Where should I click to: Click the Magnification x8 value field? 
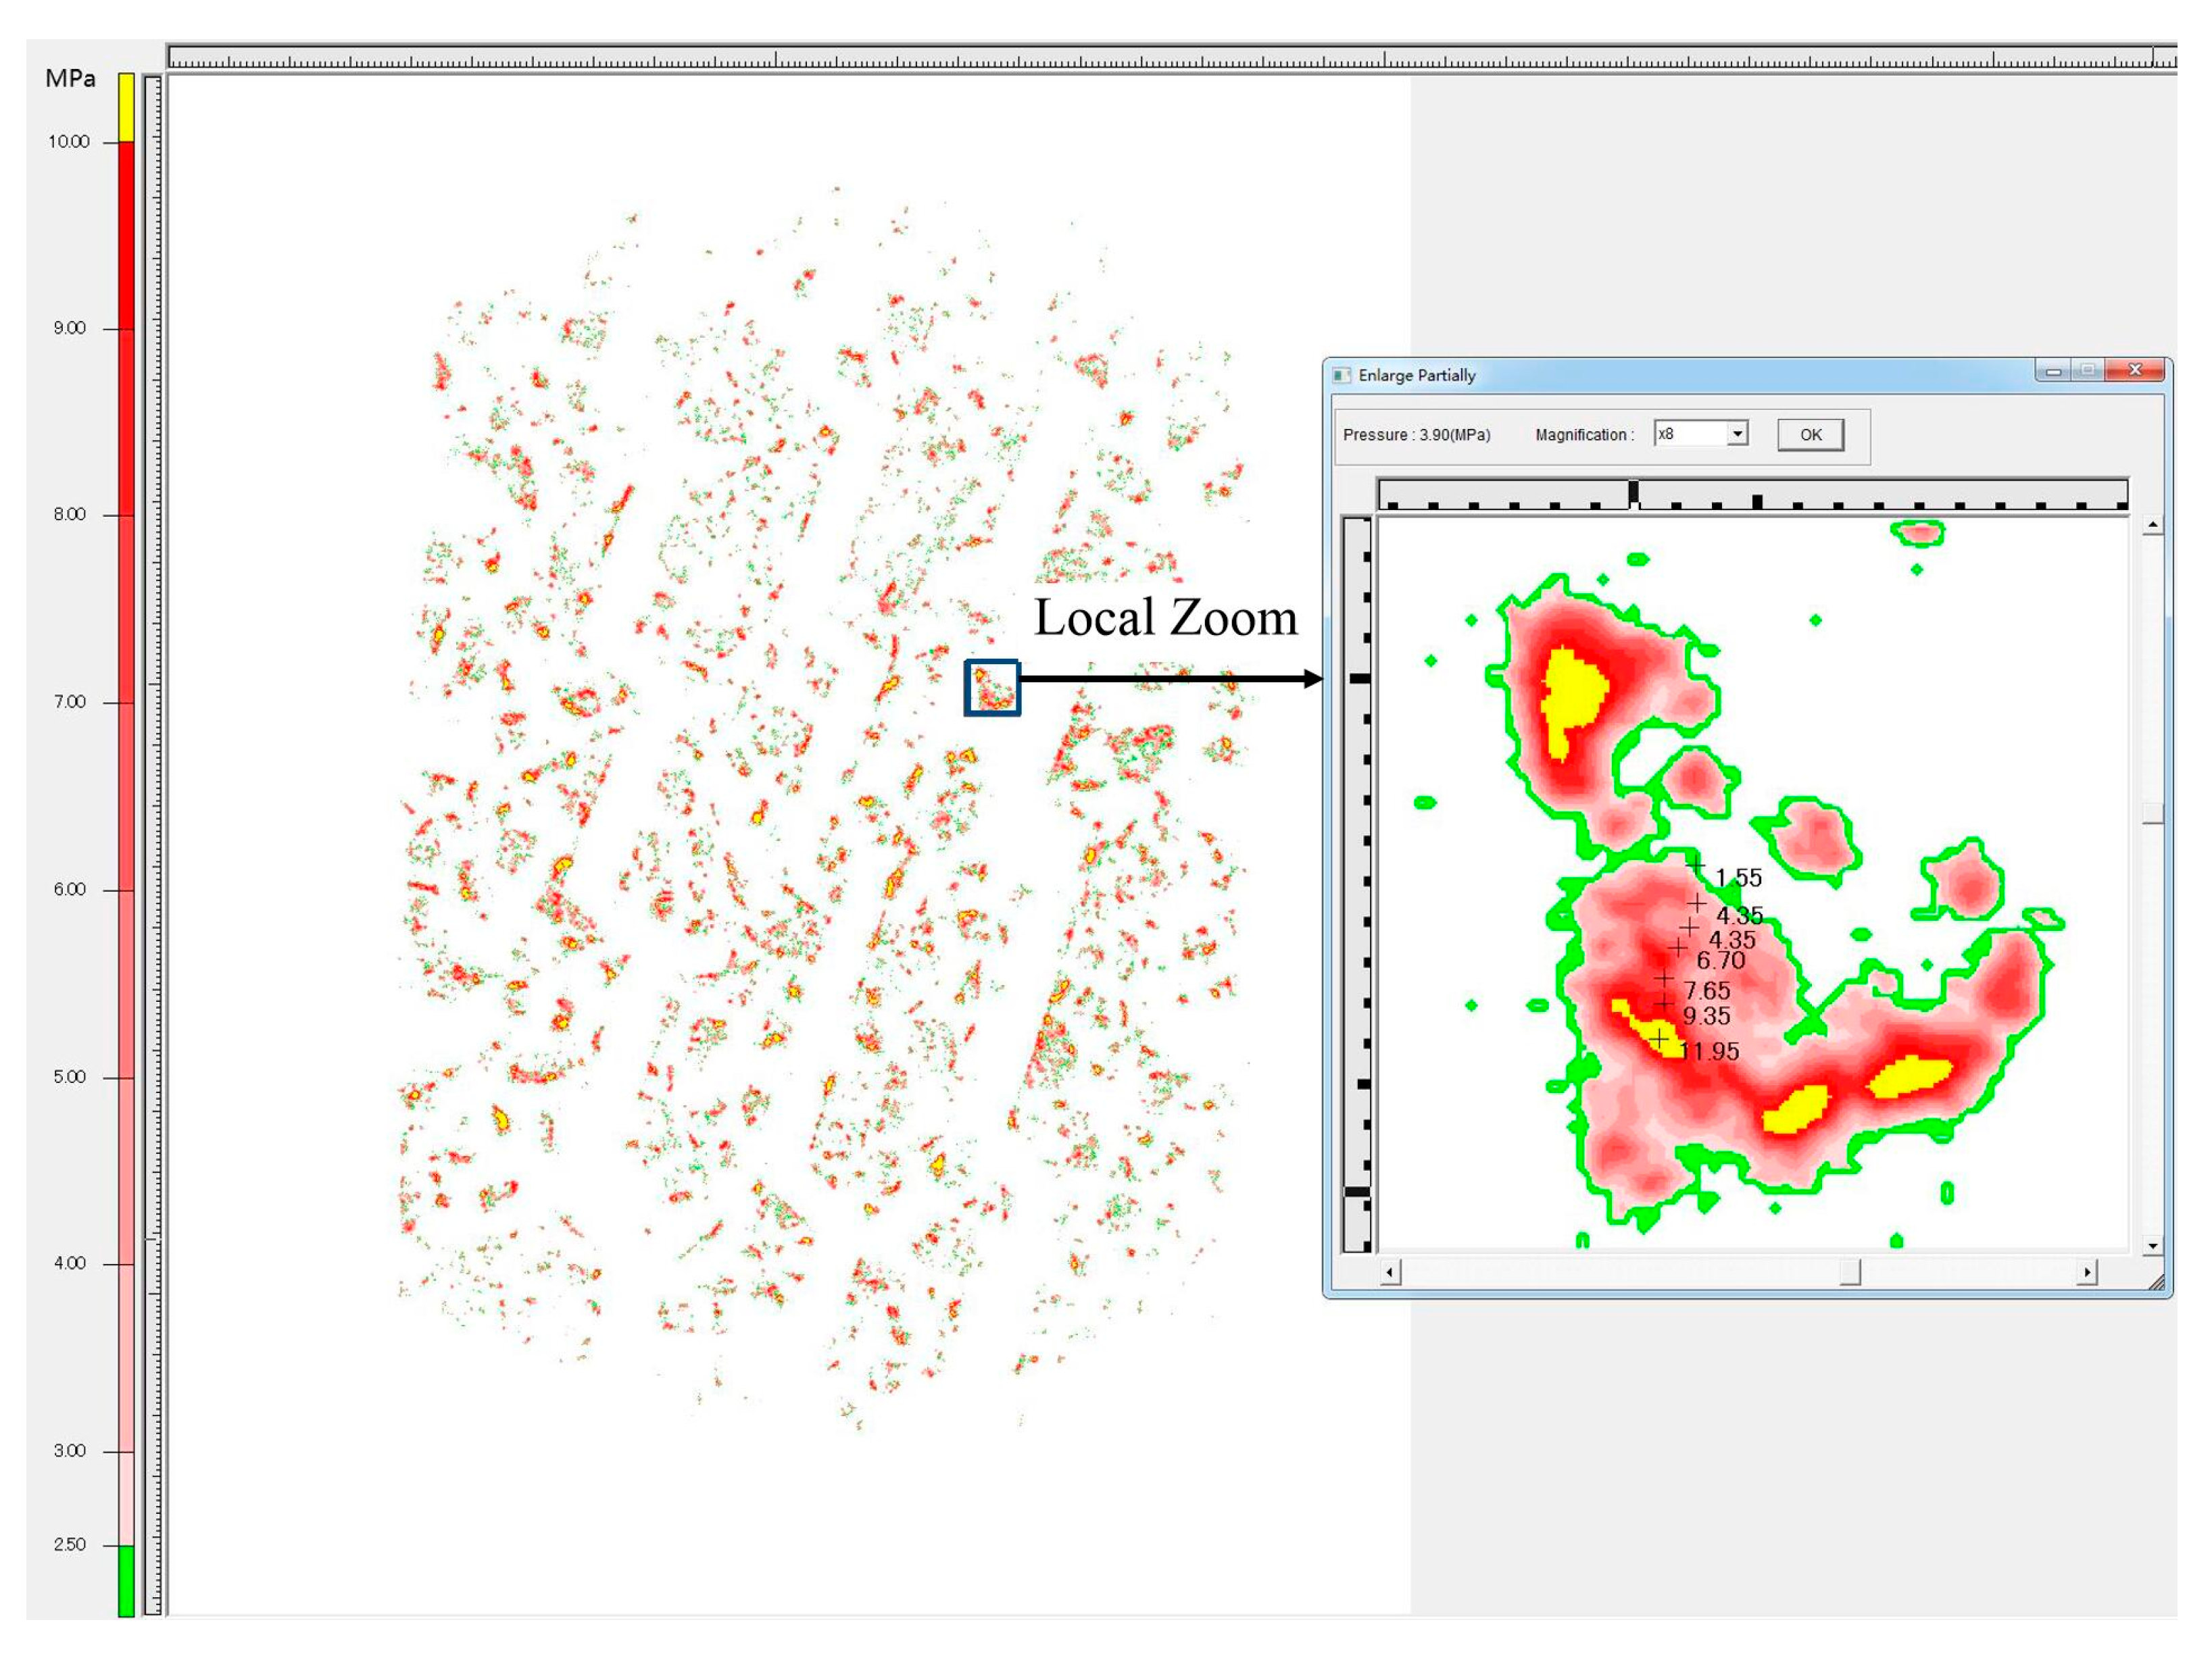click(x=1689, y=434)
